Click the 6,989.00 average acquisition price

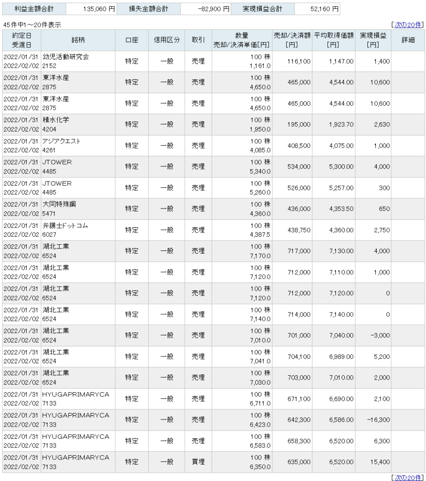coord(341,357)
